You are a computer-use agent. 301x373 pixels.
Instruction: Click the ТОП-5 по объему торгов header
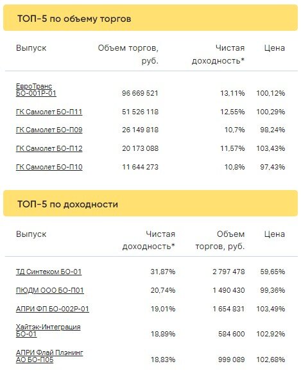click(74, 19)
